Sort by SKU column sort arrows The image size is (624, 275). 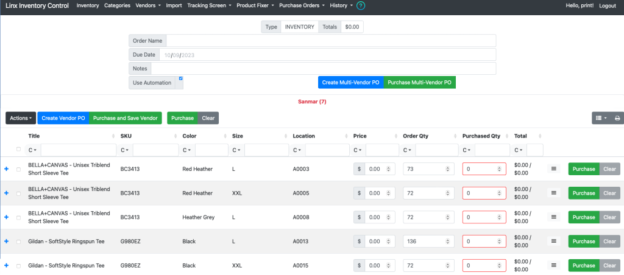point(175,136)
